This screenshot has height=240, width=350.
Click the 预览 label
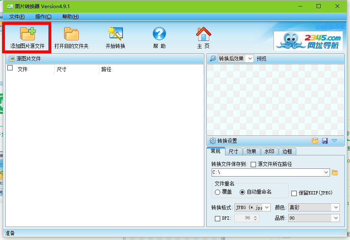click(261, 59)
